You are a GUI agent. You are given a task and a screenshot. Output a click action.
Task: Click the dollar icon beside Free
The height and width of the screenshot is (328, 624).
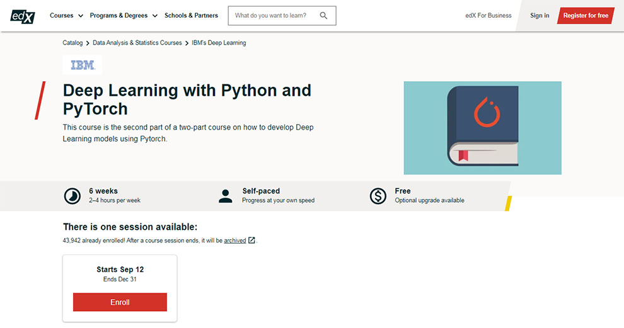pyautogui.click(x=378, y=196)
